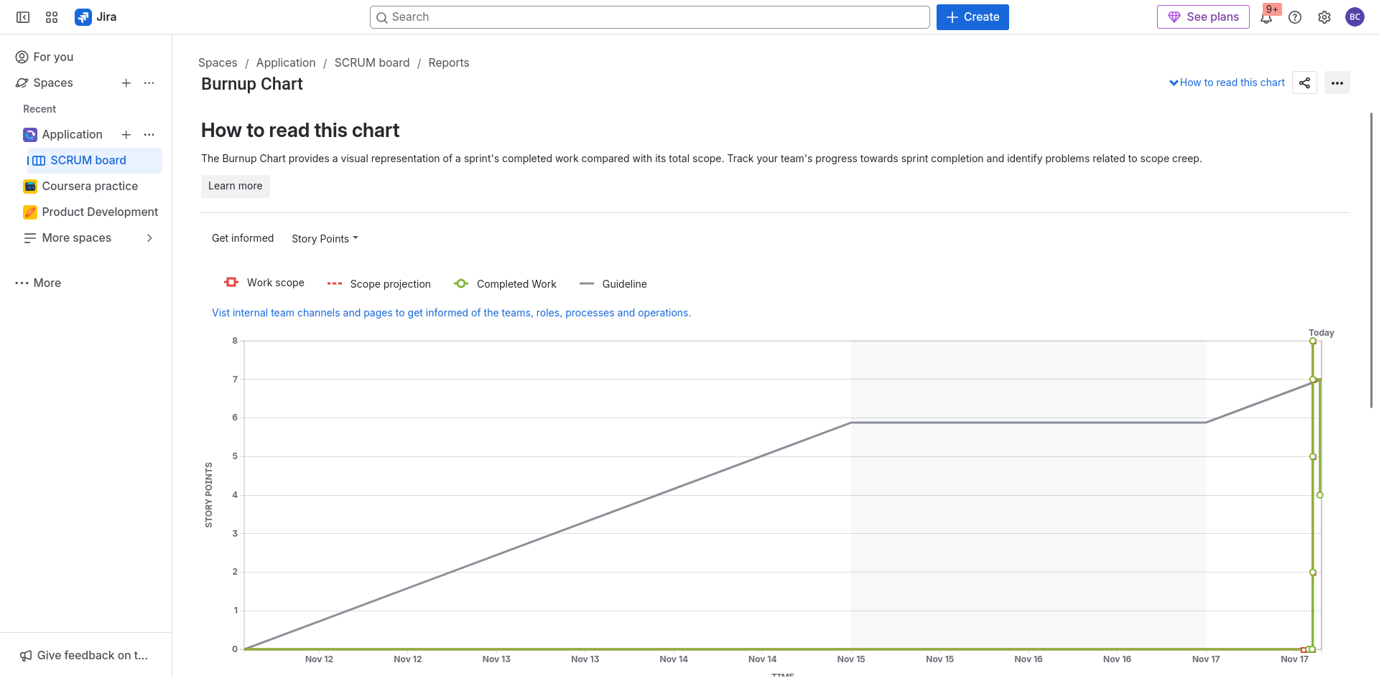The image size is (1379, 678).
Task: Toggle the Work scope legend series
Action: point(264,283)
